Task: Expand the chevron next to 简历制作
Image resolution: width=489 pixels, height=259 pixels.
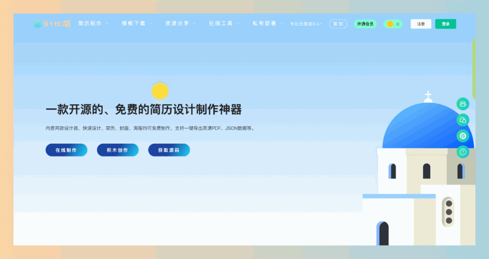Action: click(107, 24)
